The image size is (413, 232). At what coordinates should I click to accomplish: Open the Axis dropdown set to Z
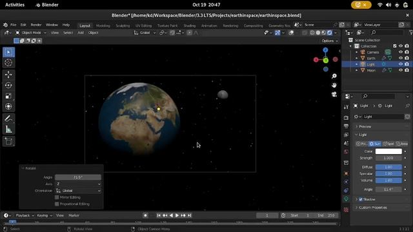(78, 184)
